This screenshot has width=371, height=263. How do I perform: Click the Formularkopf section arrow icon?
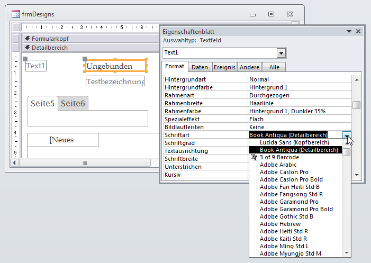pyautogui.click(x=27, y=39)
